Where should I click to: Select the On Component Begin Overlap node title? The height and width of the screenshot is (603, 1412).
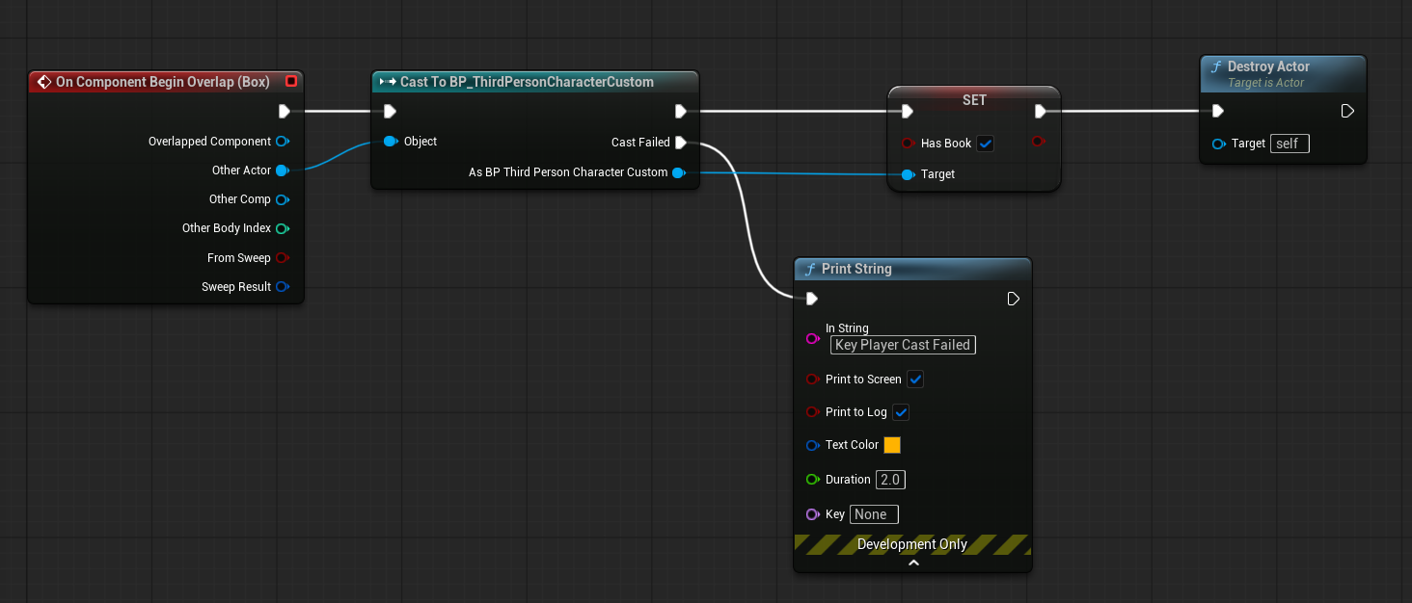163,82
